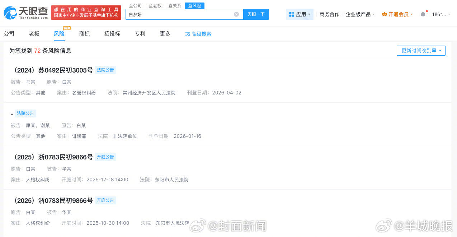This screenshot has width=457, height=237.
Task: Click the publication date 2026-04-02
Action: tap(227, 93)
